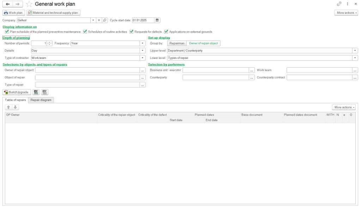Open calendar picker for Cycle start date

tap(157, 20)
